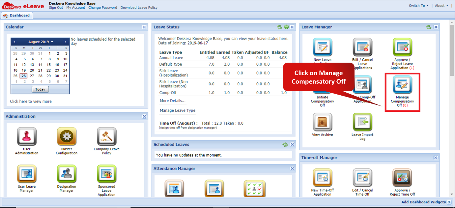The image size is (455, 208).
Task: Switch to the Dashboard tab
Action: [17, 15]
